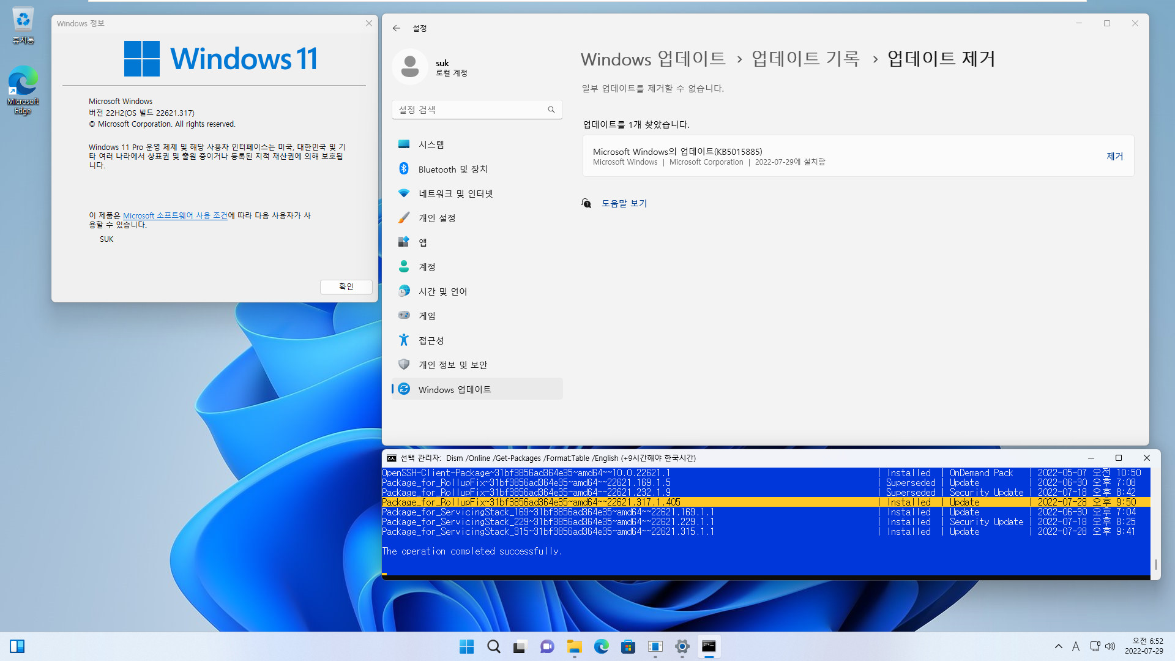Image resolution: width=1175 pixels, height=661 pixels.
Task: Open 시간 및 언어 settings
Action: (477, 291)
